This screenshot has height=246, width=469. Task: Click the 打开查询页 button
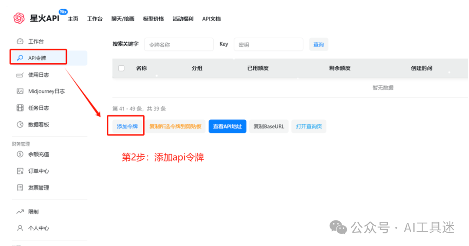309,126
